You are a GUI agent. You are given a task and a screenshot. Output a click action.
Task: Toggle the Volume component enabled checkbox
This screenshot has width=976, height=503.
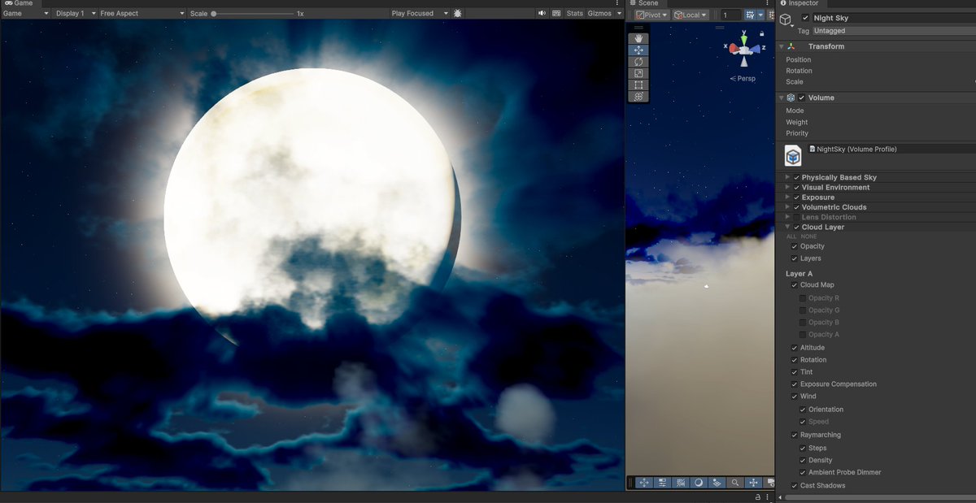(802, 98)
